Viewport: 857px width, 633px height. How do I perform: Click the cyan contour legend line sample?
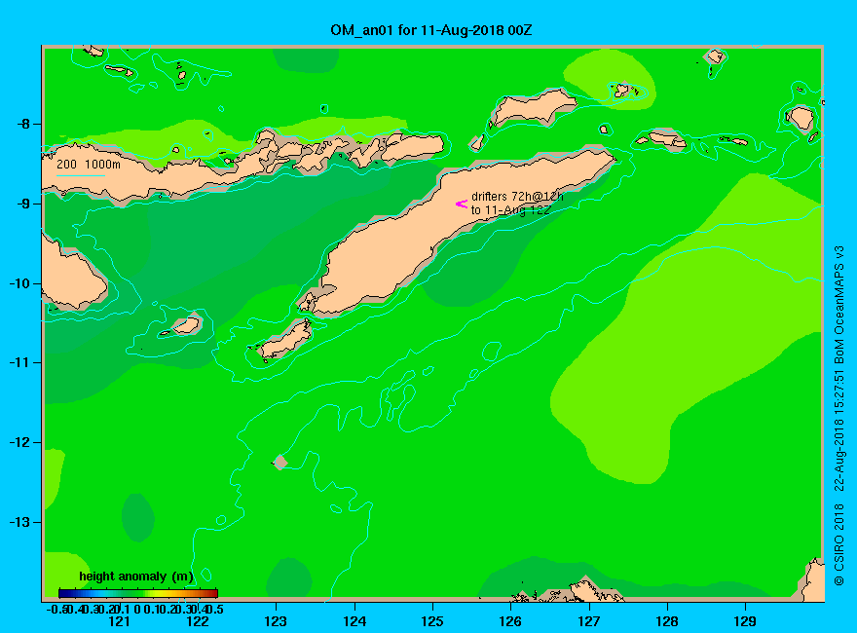[x=80, y=175]
